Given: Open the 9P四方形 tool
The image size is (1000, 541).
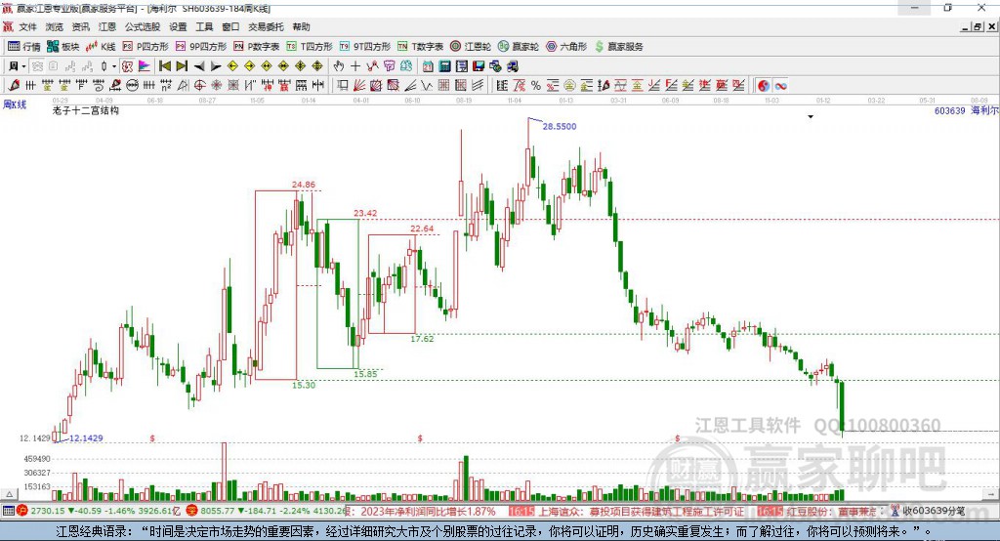Looking at the screenshot, I should click(x=201, y=47).
